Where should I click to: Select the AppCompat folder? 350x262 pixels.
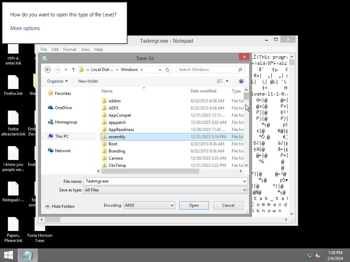[172, 115]
